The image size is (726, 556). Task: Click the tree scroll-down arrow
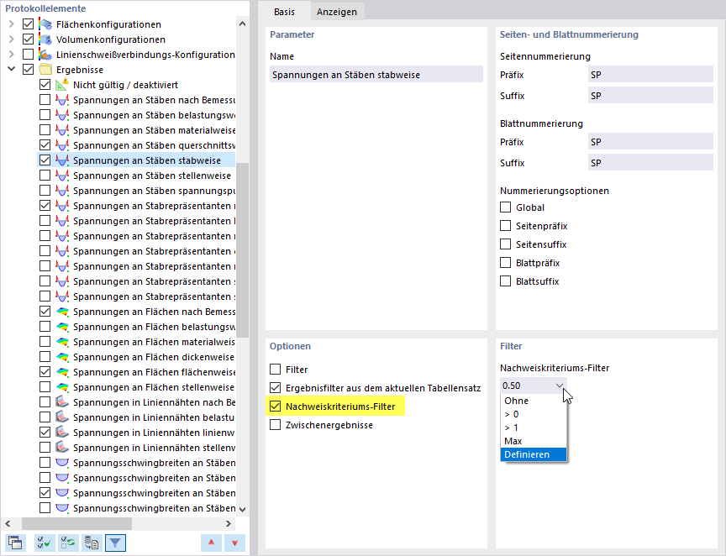(x=242, y=509)
